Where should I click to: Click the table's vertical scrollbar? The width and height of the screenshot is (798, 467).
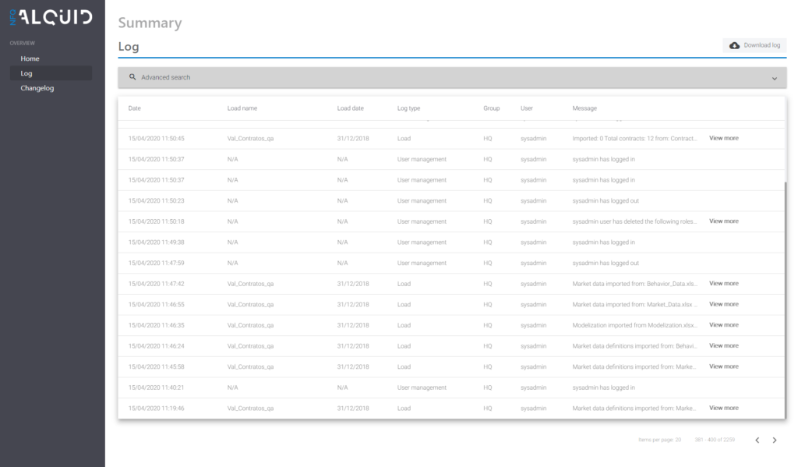coord(786,300)
